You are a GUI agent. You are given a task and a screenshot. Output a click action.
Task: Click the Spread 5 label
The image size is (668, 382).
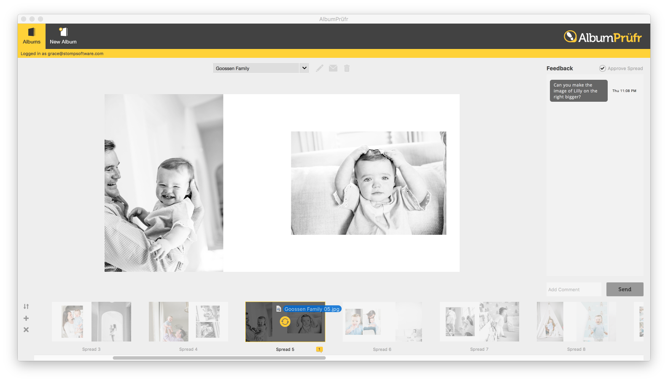pos(285,349)
